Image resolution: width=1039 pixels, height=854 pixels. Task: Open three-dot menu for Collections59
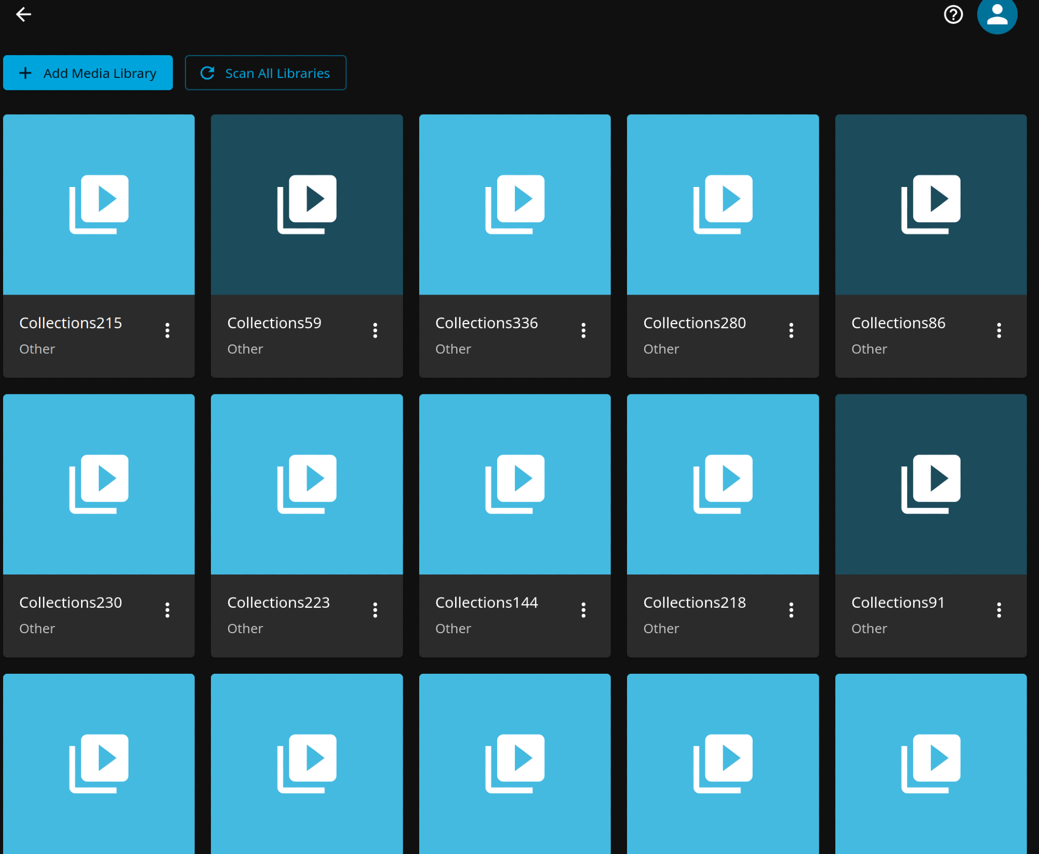click(375, 330)
